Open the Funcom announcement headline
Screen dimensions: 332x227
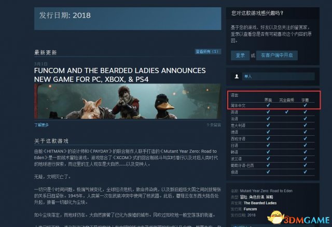coord(120,75)
